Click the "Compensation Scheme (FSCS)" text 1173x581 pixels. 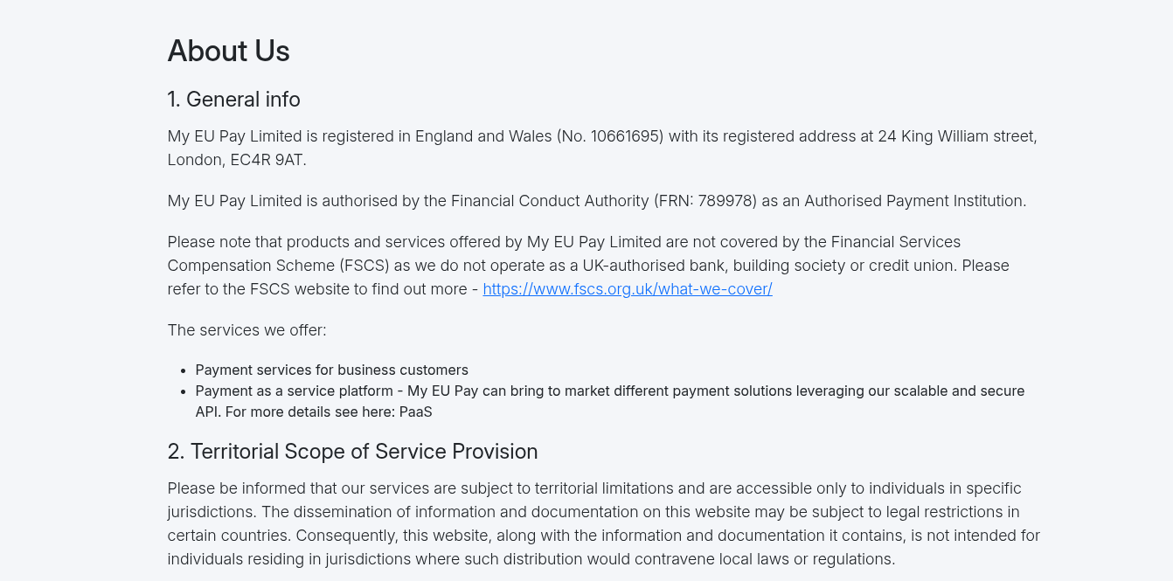tap(278, 266)
